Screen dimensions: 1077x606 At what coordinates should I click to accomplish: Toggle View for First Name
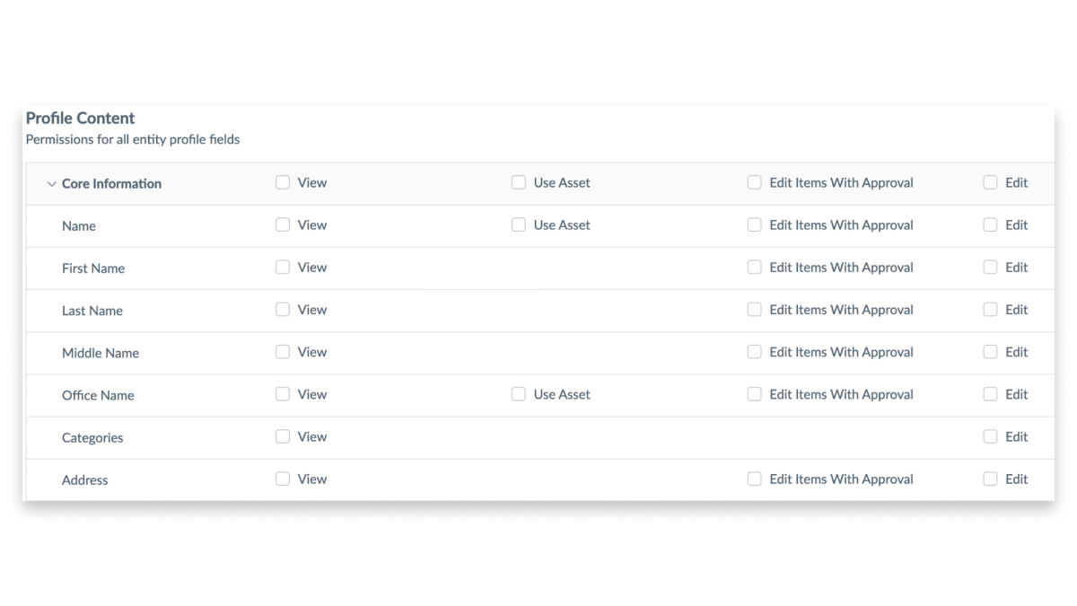click(283, 267)
